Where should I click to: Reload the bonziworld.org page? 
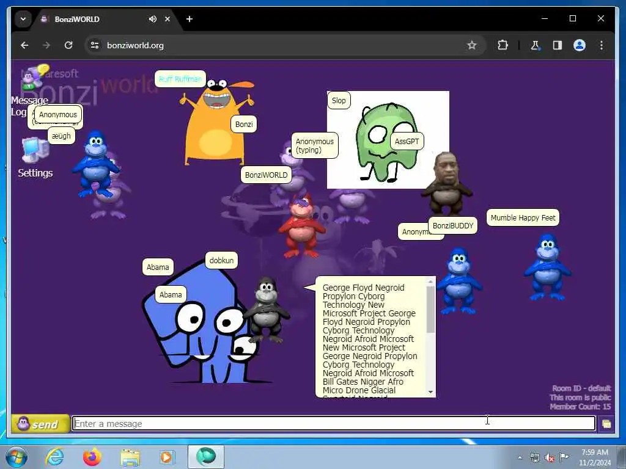[68, 45]
